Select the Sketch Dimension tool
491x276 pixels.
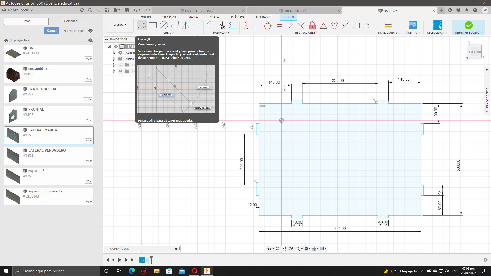pos(197,25)
